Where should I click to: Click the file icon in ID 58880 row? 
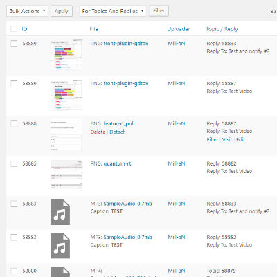60,272
